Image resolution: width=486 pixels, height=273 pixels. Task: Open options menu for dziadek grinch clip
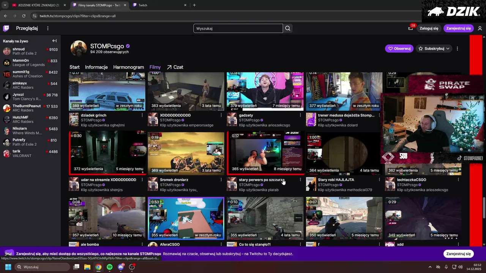[x=142, y=115]
